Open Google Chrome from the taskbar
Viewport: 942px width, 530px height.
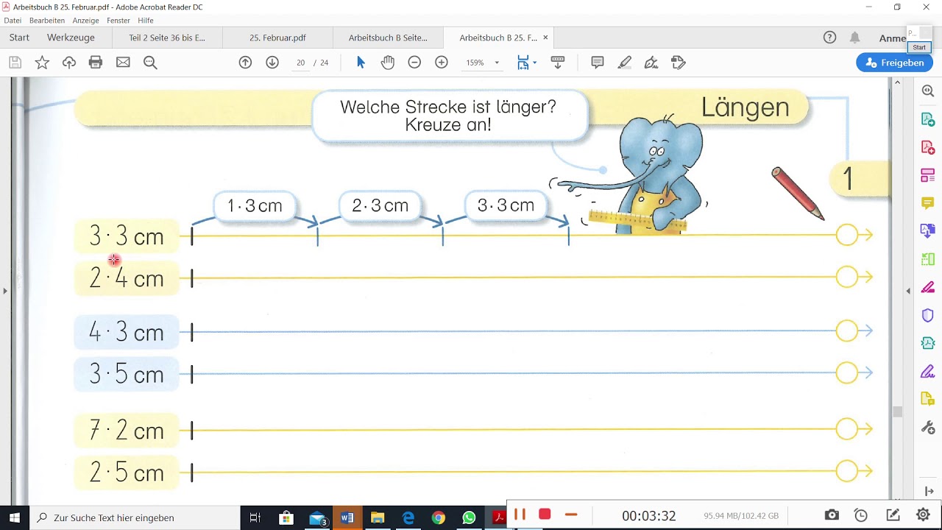click(439, 517)
